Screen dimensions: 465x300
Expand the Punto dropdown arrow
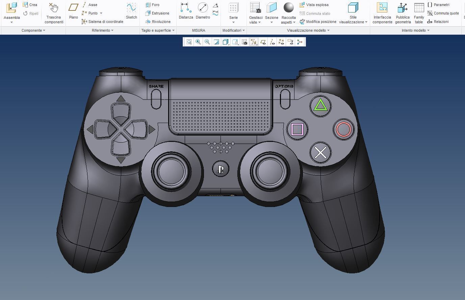[x=101, y=13]
